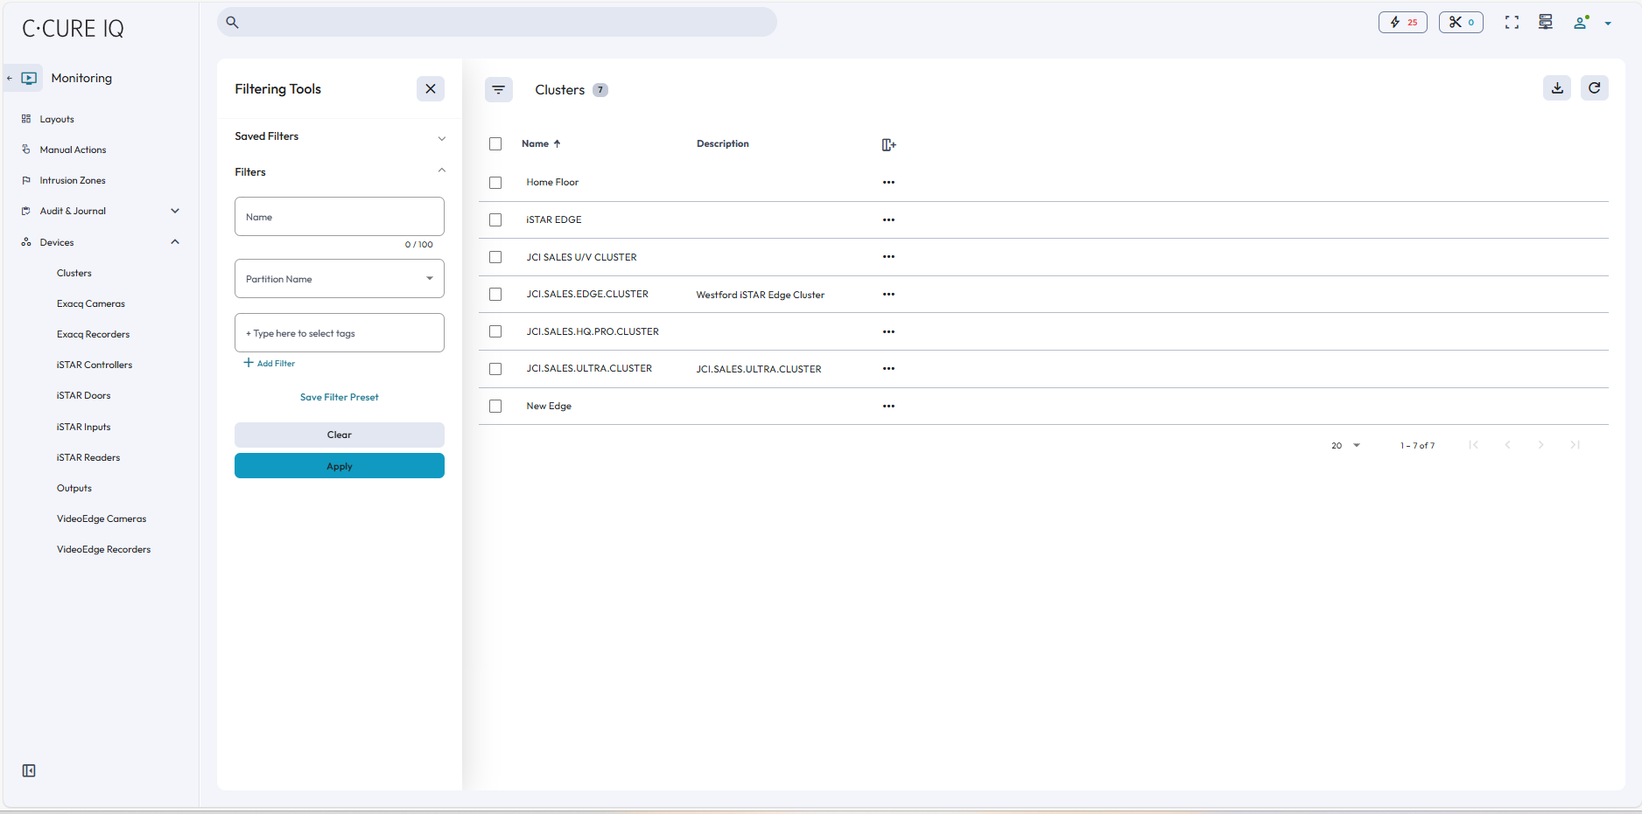The image size is (1642, 814).
Task: Refresh the Clusters list
Action: tap(1594, 88)
